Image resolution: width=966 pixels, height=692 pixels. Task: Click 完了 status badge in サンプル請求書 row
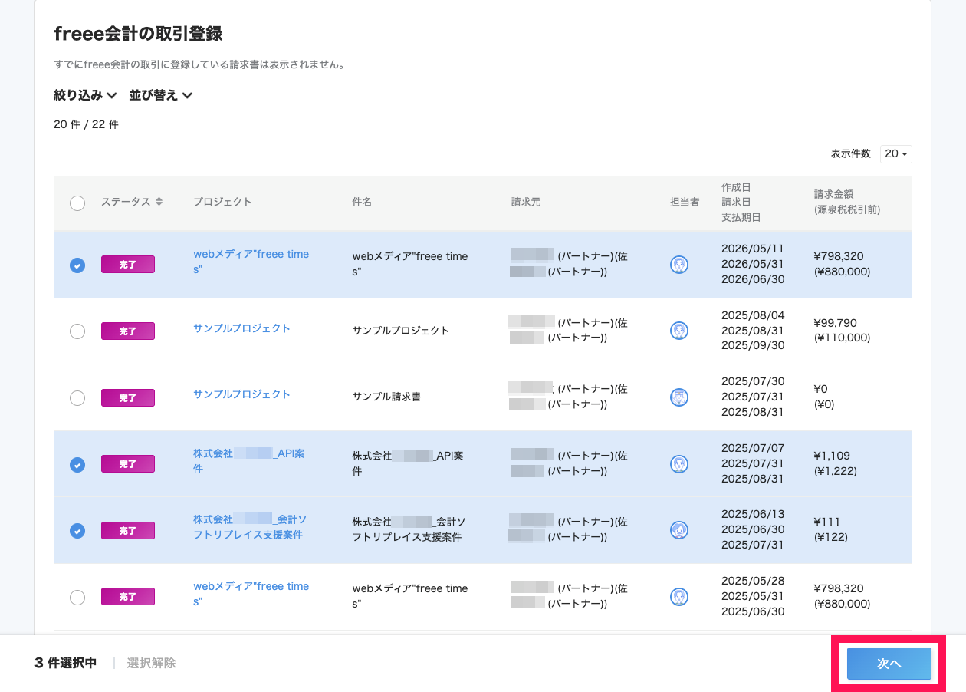click(x=128, y=398)
